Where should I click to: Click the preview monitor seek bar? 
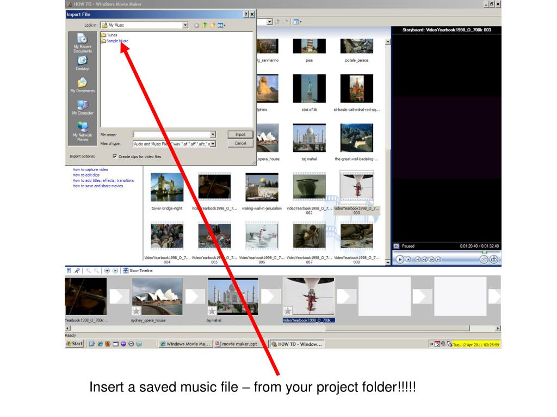point(446,252)
